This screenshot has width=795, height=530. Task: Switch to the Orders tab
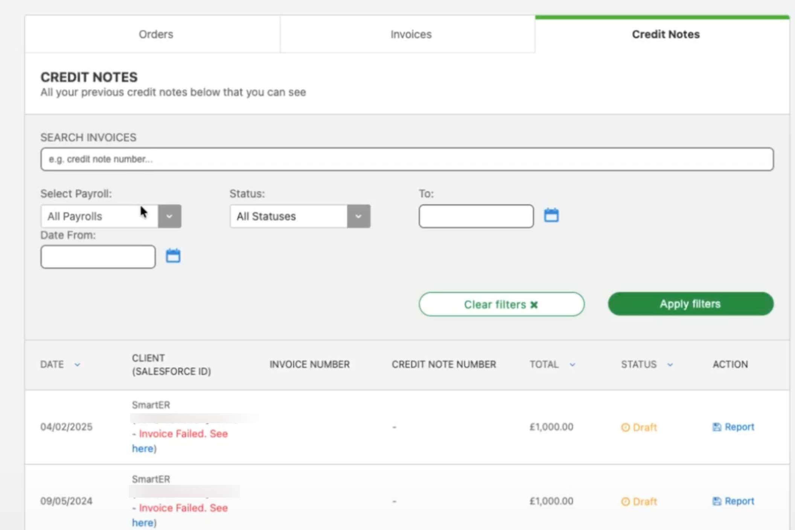pyautogui.click(x=155, y=34)
